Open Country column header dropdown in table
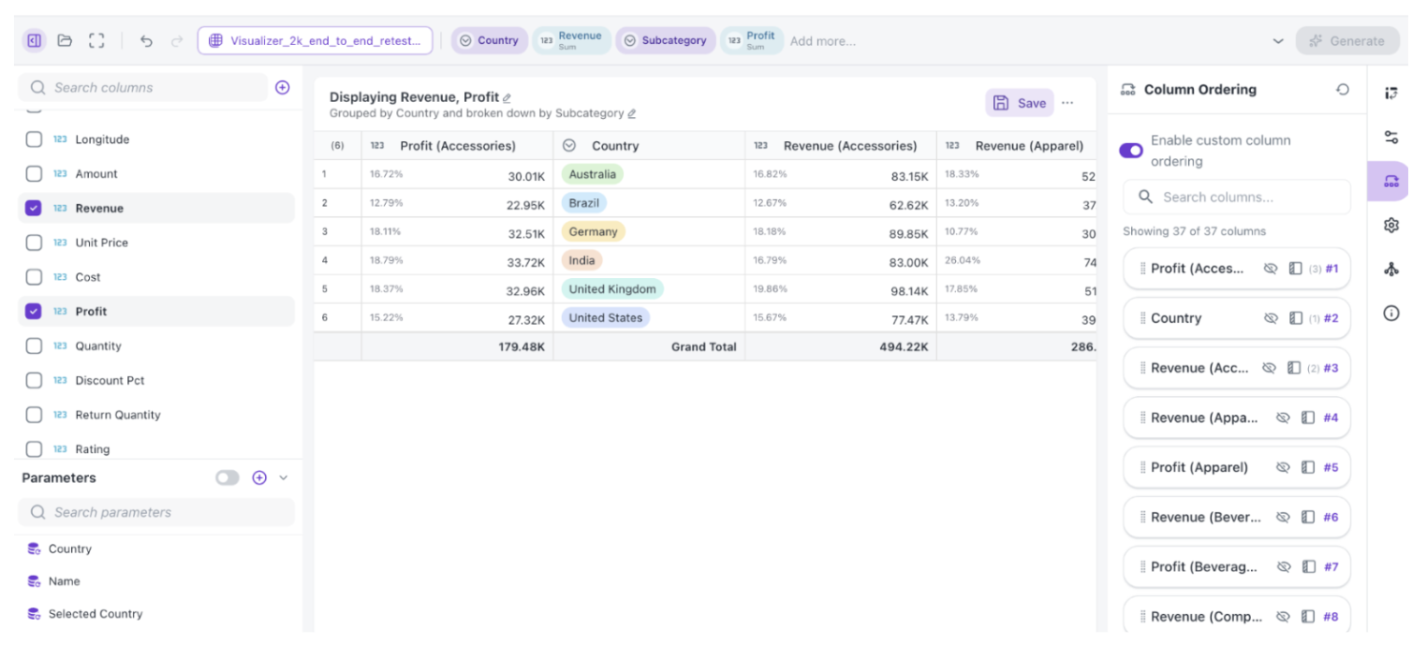Viewport: 1427px width, 659px height. coord(568,145)
